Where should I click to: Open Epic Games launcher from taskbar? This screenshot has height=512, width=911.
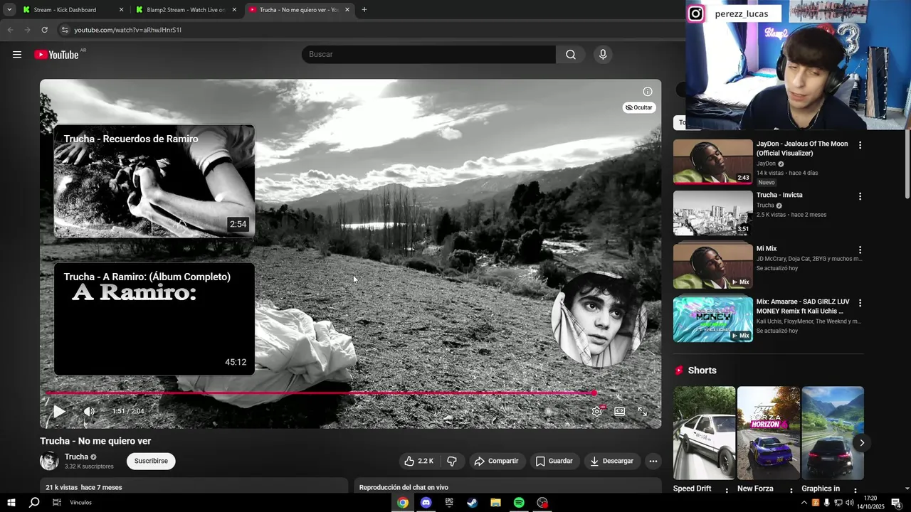(449, 503)
